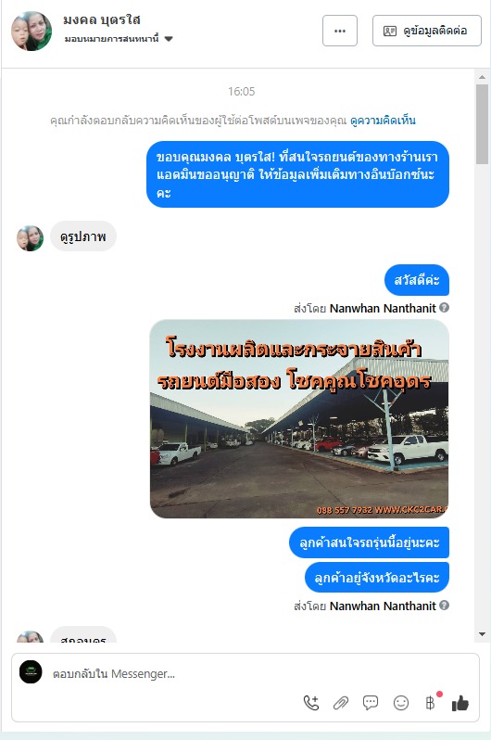Click the help icon beside the first Nanwhan Nanthanit
This screenshot has width=491, height=740.
pyautogui.click(x=444, y=308)
